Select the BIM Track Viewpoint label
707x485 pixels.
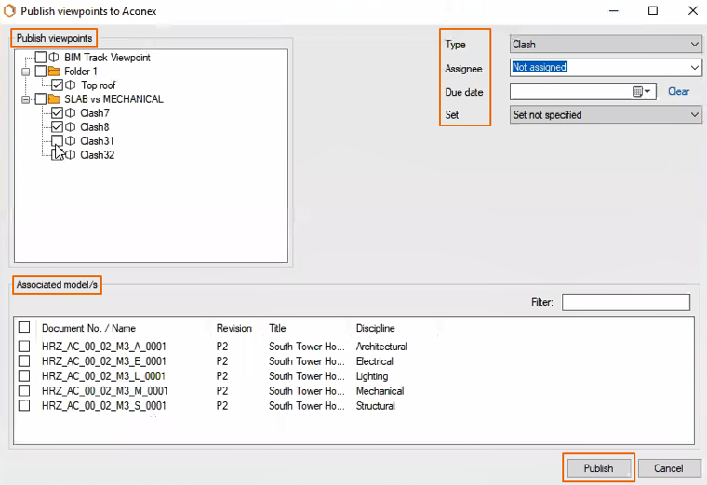click(x=107, y=58)
